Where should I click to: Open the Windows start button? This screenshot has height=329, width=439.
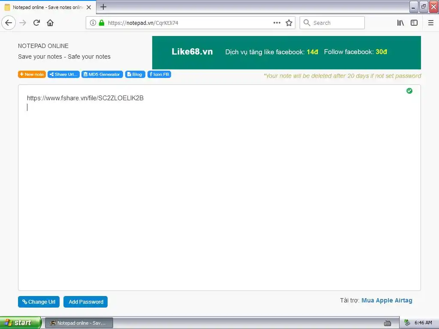pos(21,323)
